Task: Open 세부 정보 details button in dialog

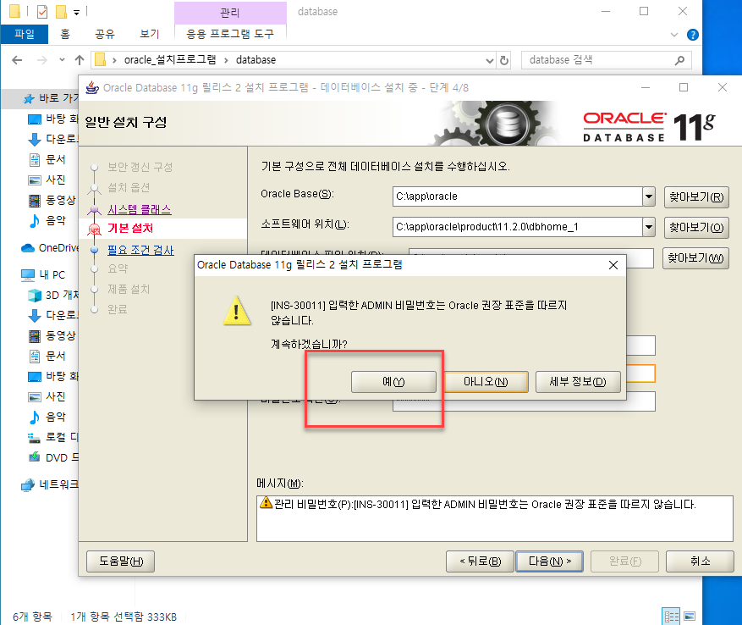Action: [578, 381]
